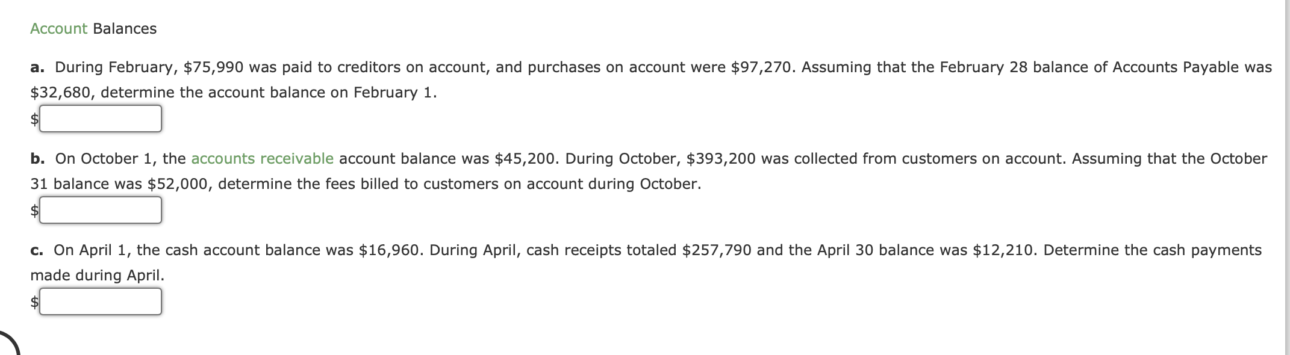This screenshot has height=355, width=1290.
Task: Click the bold letter a. label
Action: [37, 67]
